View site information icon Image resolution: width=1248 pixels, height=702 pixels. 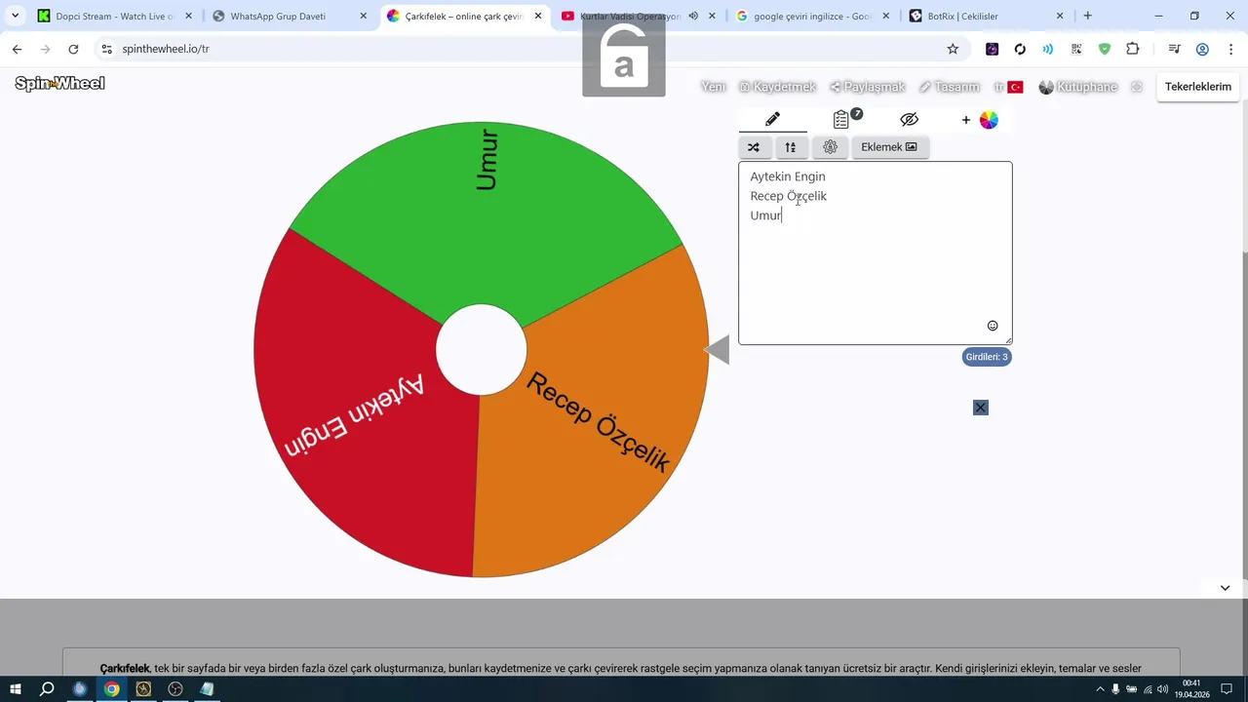tap(106, 49)
